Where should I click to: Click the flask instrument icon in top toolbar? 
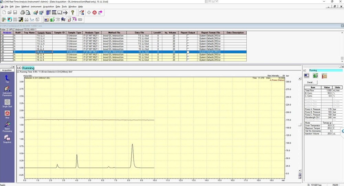[82, 12]
